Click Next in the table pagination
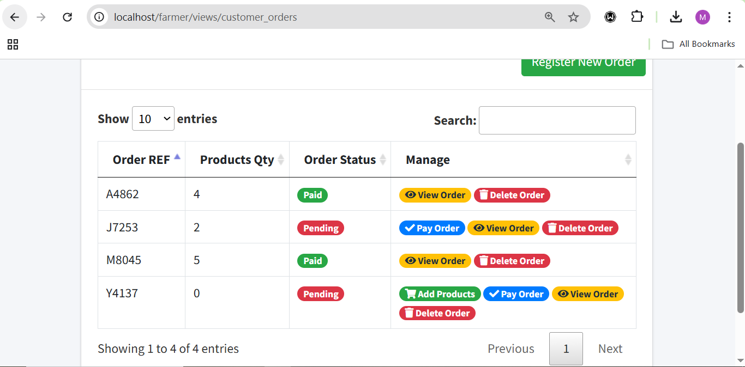Image resolution: width=745 pixels, height=367 pixels. pos(610,348)
